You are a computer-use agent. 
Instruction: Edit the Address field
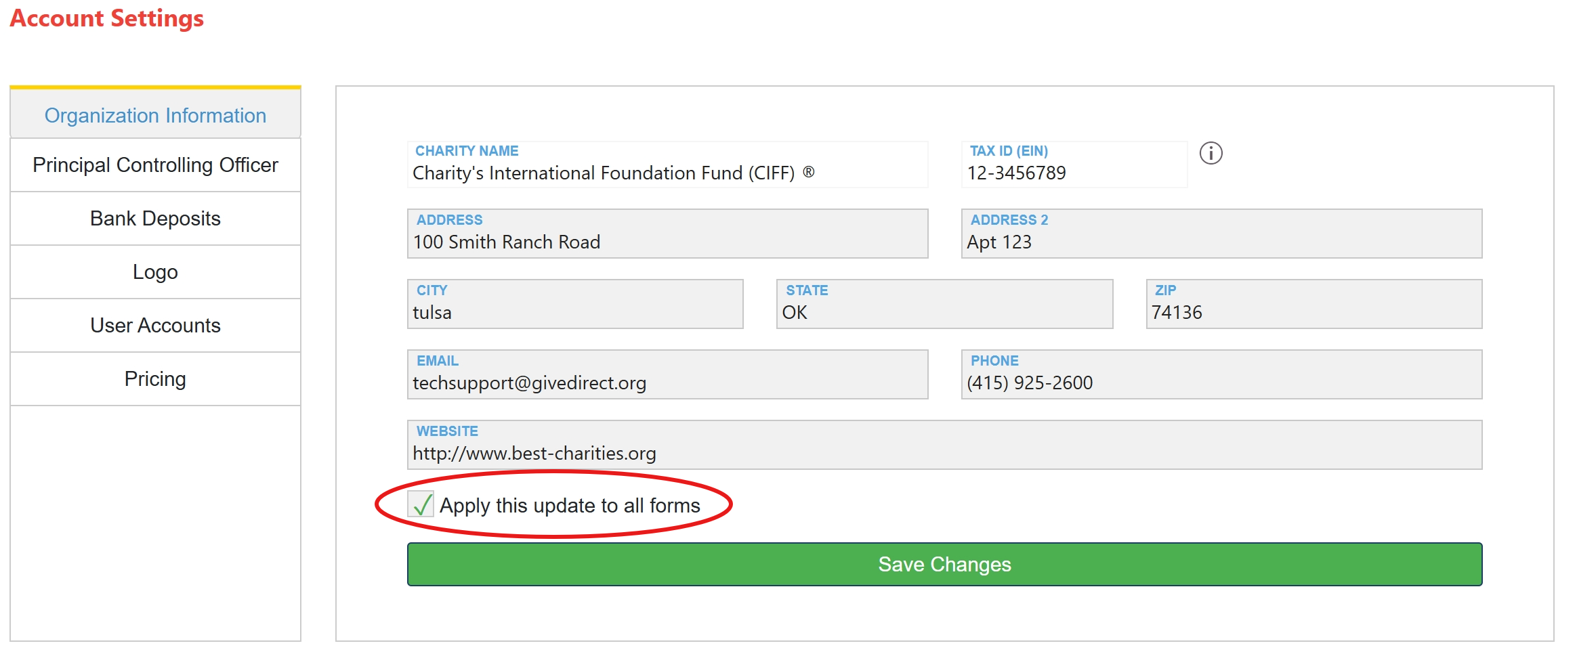pos(667,234)
